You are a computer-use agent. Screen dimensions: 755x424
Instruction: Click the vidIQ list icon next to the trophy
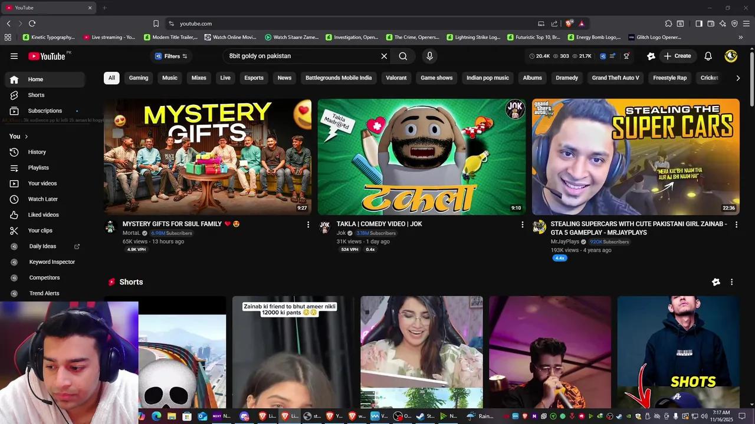(613, 56)
